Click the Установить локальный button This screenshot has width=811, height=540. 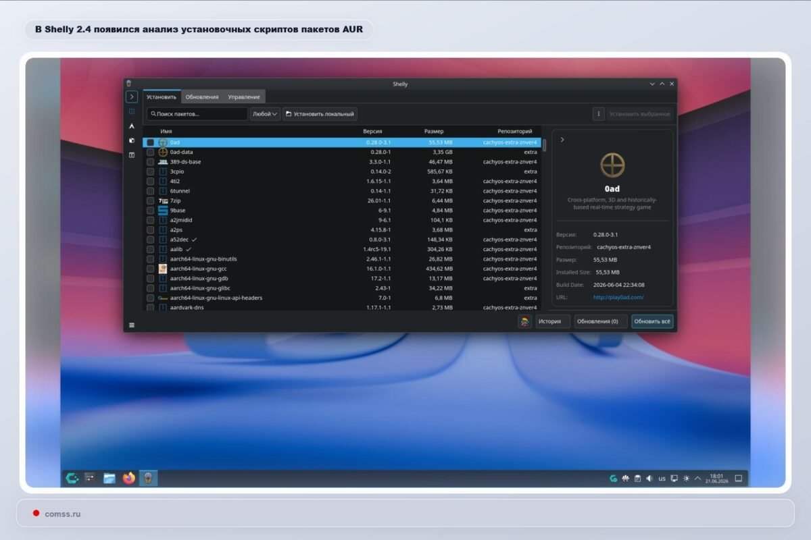[320, 114]
